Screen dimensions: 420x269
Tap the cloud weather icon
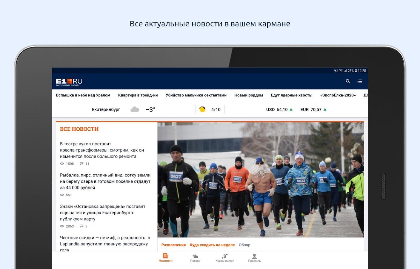135,109
